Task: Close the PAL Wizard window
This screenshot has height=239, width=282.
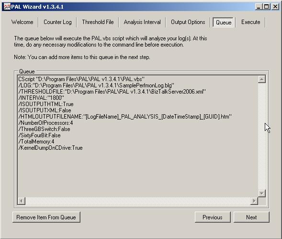Action: click(x=275, y=7)
